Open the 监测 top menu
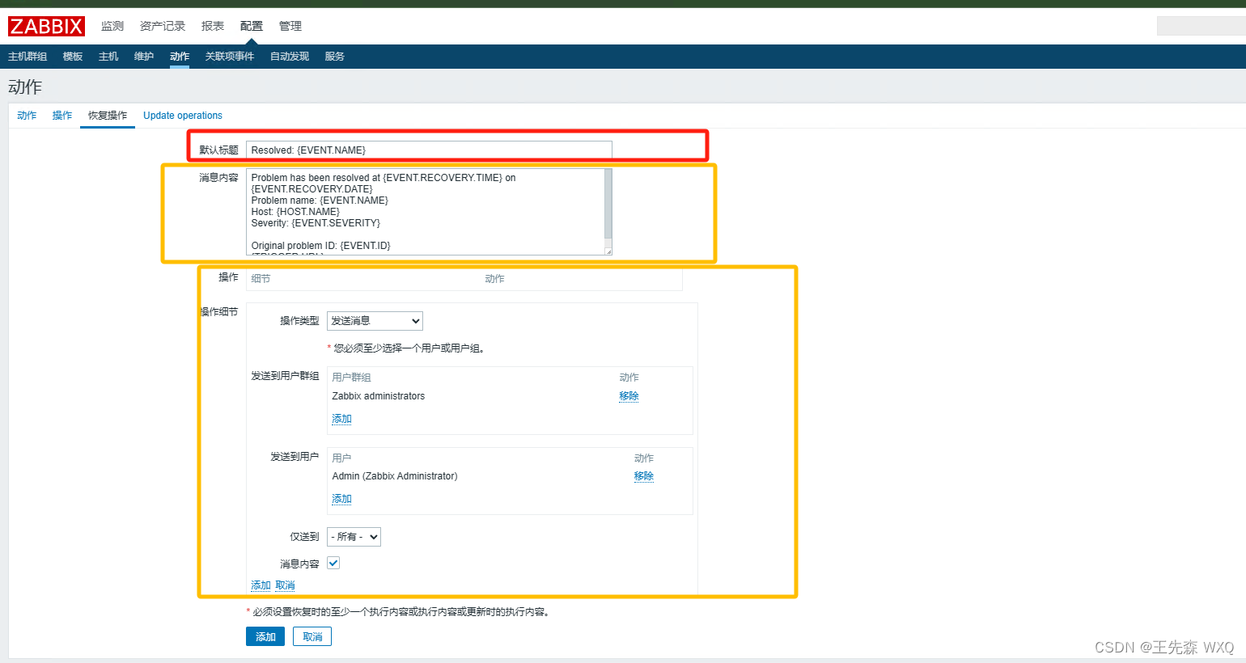Image resolution: width=1246 pixels, height=663 pixels. [112, 26]
